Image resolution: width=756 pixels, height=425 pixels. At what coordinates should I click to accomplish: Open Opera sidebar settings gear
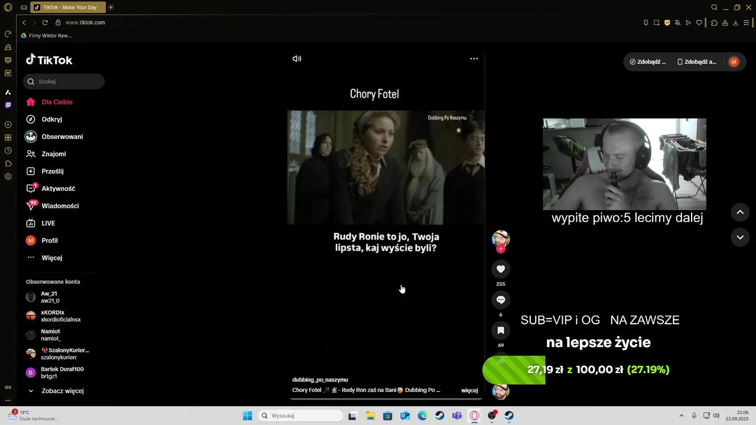tap(8, 176)
